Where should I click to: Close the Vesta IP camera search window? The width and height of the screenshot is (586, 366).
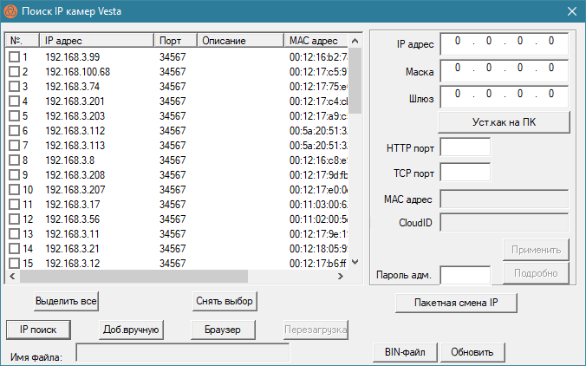tap(572, 11)
